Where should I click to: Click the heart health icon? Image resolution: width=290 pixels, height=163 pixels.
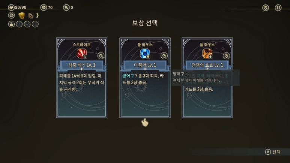[11, 7]
